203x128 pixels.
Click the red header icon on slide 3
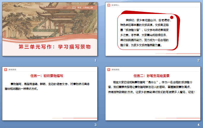(6, 70)
